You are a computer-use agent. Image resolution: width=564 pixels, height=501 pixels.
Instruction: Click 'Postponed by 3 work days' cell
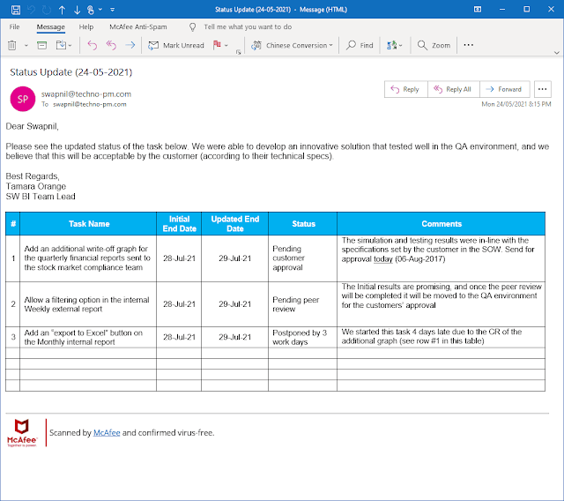click(303, 337)
